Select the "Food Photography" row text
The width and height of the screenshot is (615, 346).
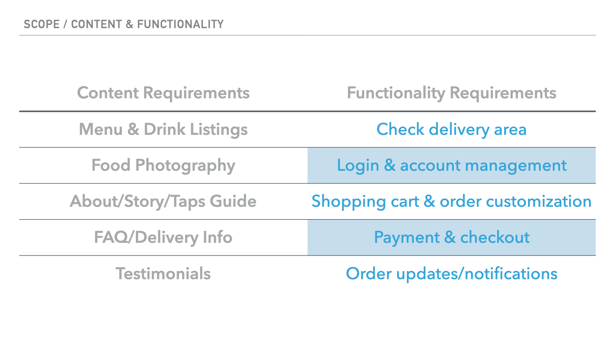click(x=163, y=165)
